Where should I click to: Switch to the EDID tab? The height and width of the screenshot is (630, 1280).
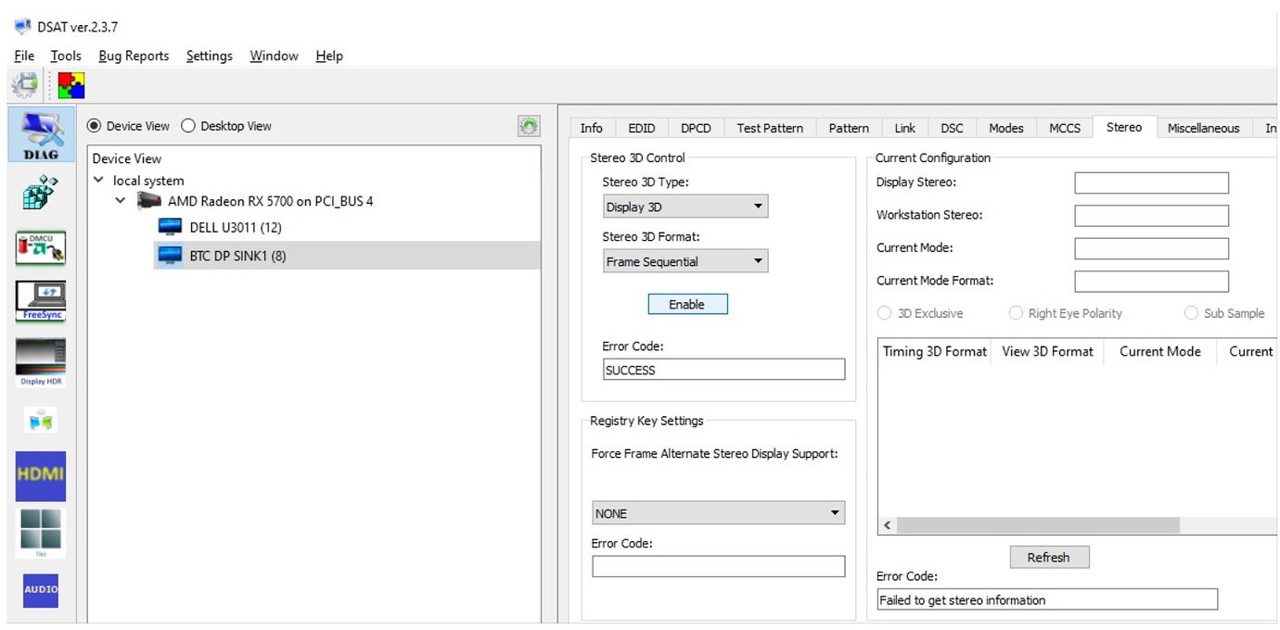click(x=640, y=128)
